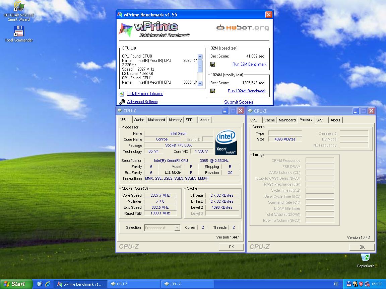Close the wPrime Benchmark window
Screen dimensions: 386x289
pyautogui.click(x=269, y=15)
